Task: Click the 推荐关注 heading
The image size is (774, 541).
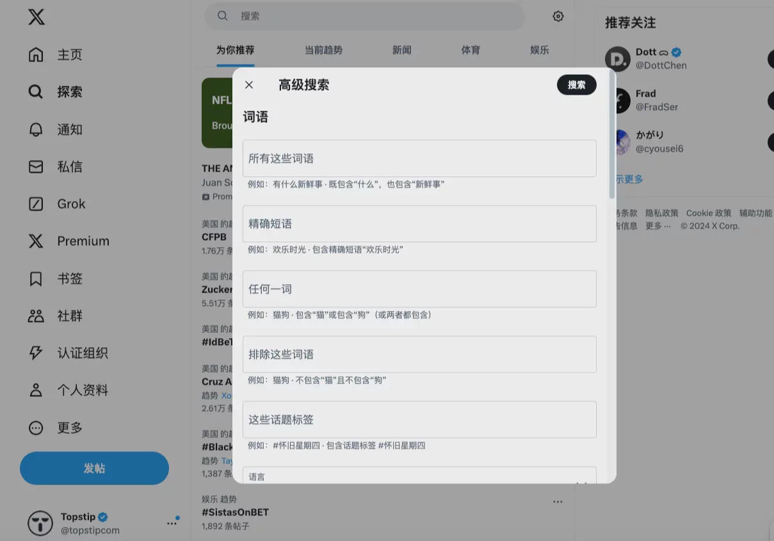Action: (631, 23)
